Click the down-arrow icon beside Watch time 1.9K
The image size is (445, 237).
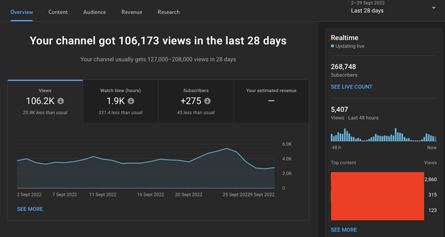click(x=131, y=101)
